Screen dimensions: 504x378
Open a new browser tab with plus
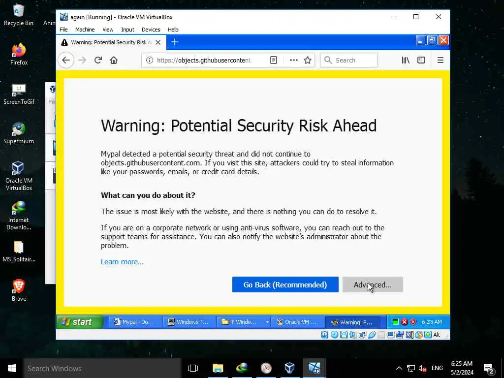[175, 42]
